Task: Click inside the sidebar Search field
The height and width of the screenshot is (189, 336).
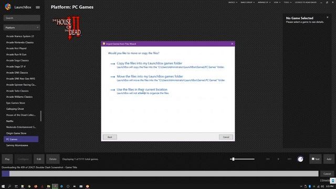Action: 22,18
